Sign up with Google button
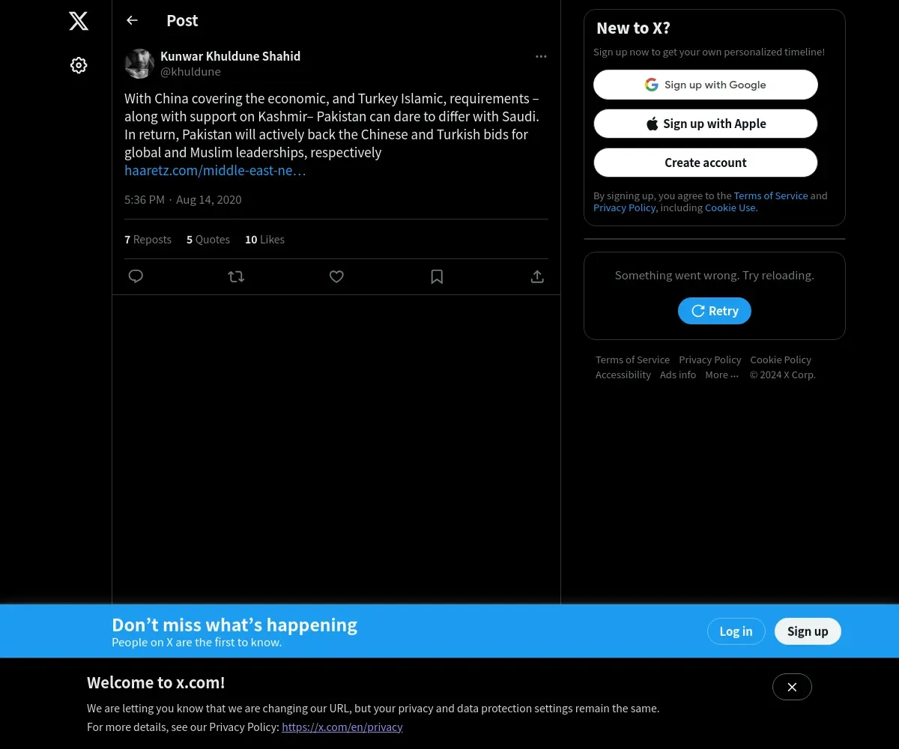 706,85
